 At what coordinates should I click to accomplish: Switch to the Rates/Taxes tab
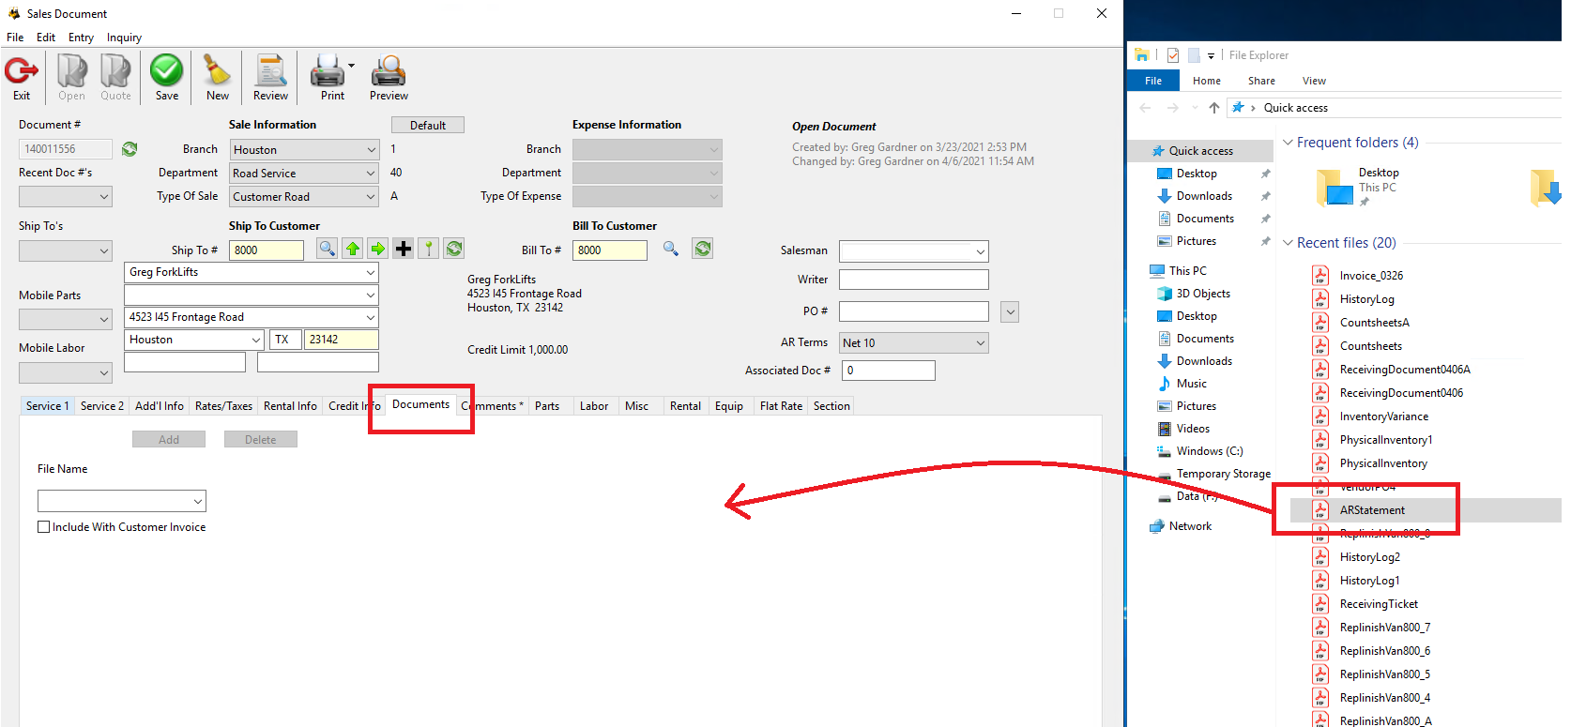pyautogui.click(x=223, y=406)
